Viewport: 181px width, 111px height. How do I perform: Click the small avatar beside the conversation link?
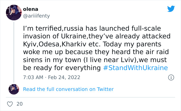tap(13, 89)
